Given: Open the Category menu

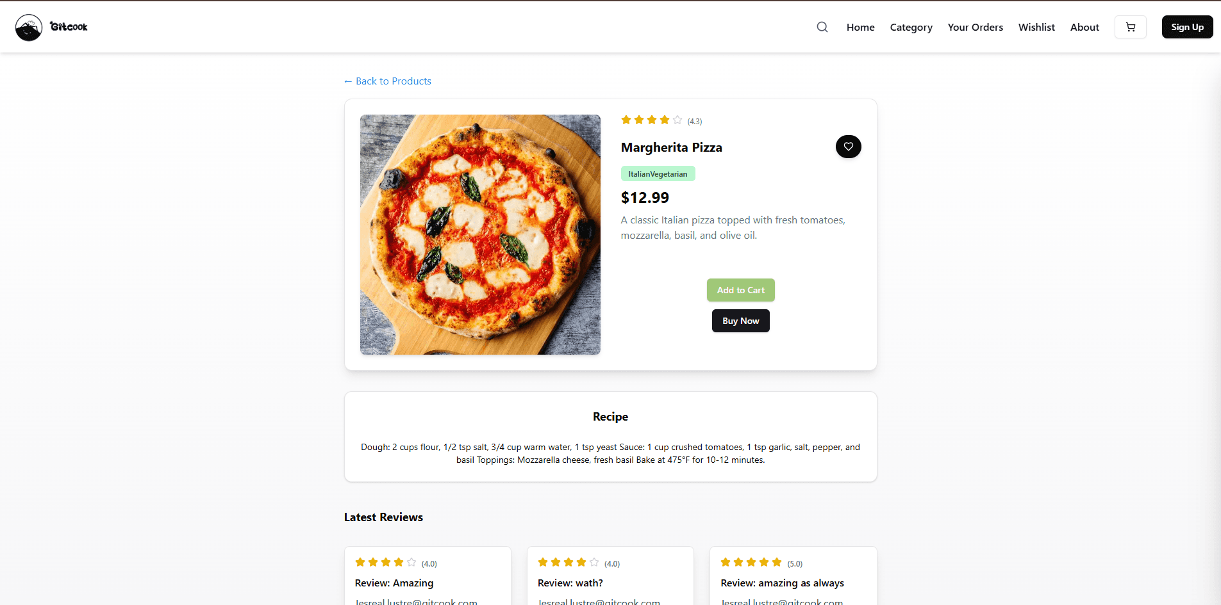Looking at the screenshot, I should (x=911, y=27).
